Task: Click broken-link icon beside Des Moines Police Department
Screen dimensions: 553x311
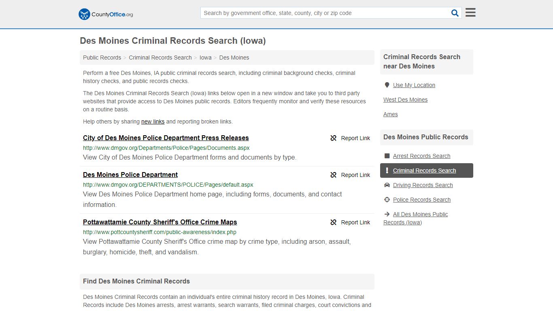Action: [334, 175]
